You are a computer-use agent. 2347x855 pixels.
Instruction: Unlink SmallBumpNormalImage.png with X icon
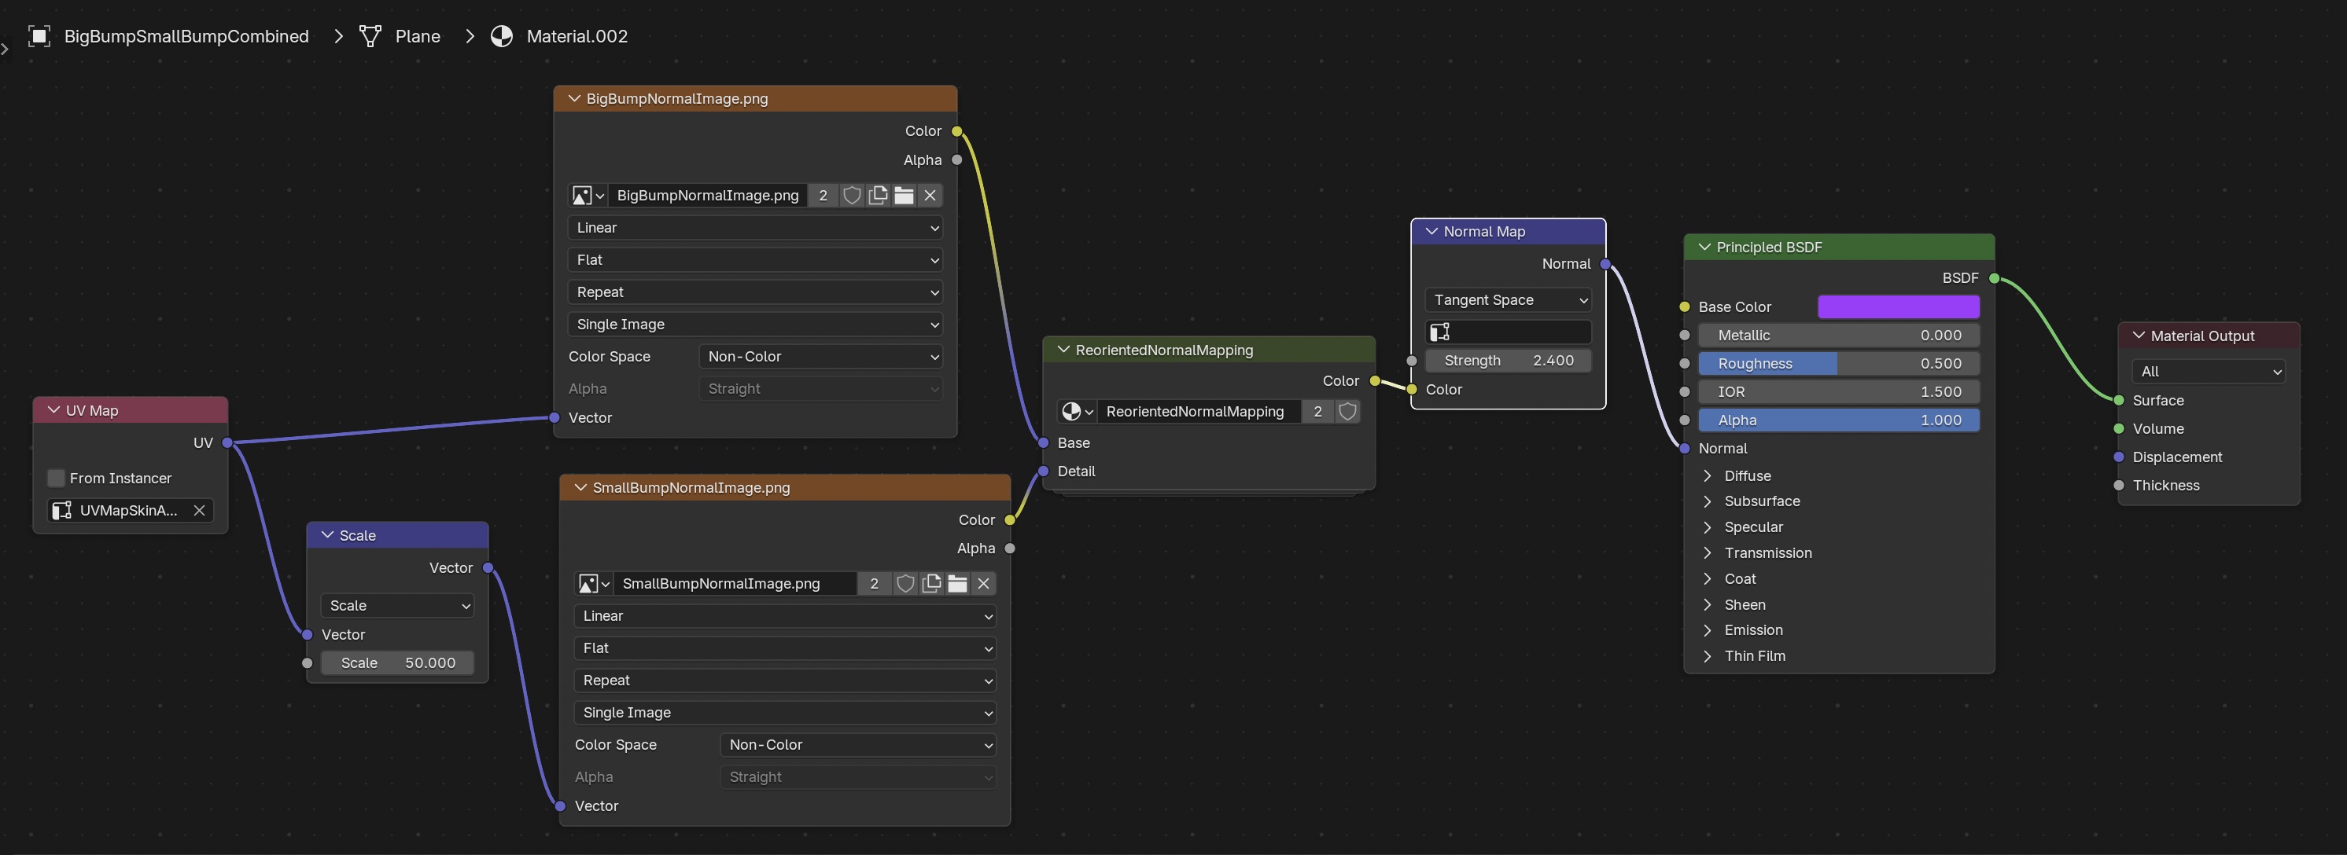pos(983,584)
